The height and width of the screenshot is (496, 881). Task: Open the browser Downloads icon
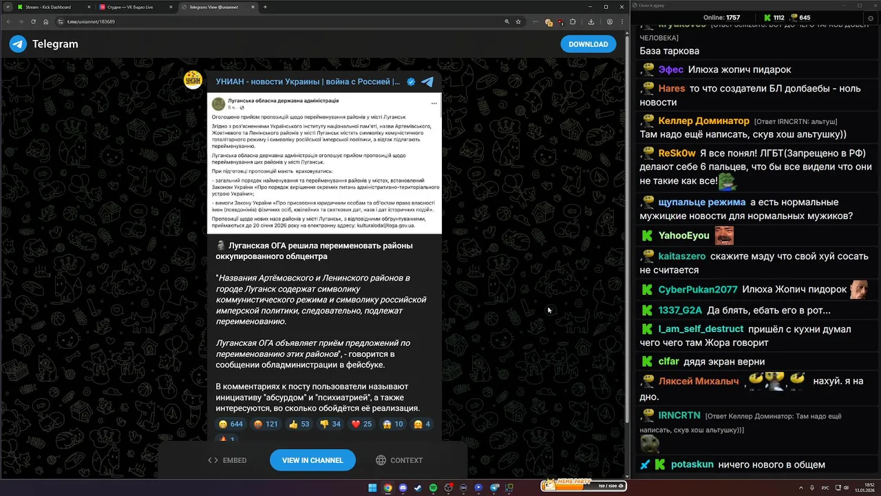pyautogui.click(x=591, y=21)
